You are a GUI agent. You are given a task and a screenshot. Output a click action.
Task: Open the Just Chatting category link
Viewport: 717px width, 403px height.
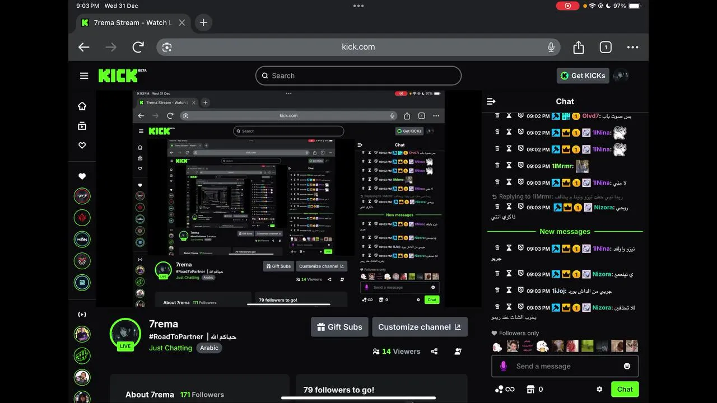tap(170, 348)
